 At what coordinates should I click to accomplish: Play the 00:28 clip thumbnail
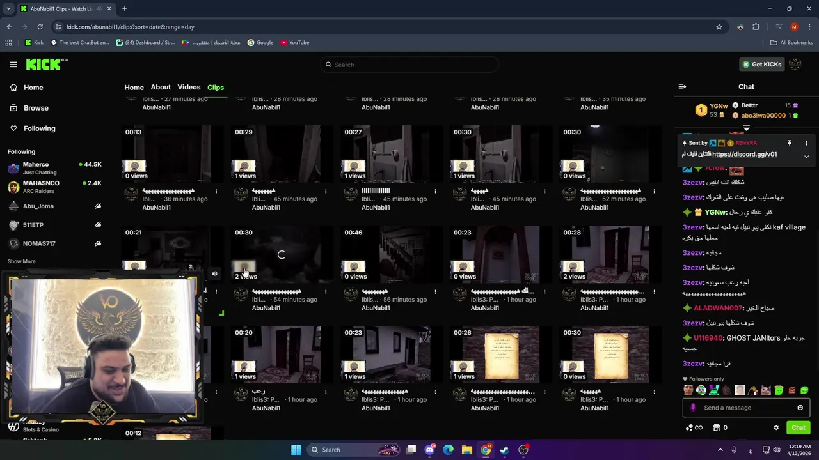(x=610, y=254)
